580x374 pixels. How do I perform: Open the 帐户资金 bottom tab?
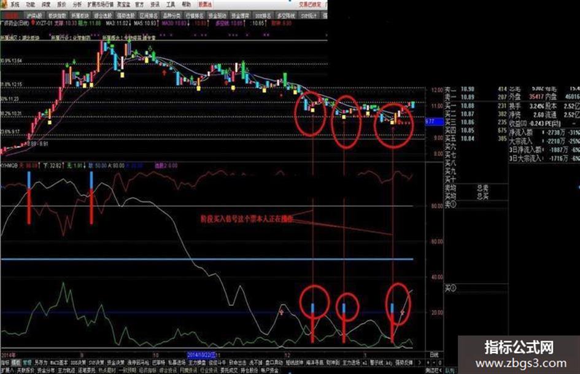pyautogui.click(x=269, y=370)
